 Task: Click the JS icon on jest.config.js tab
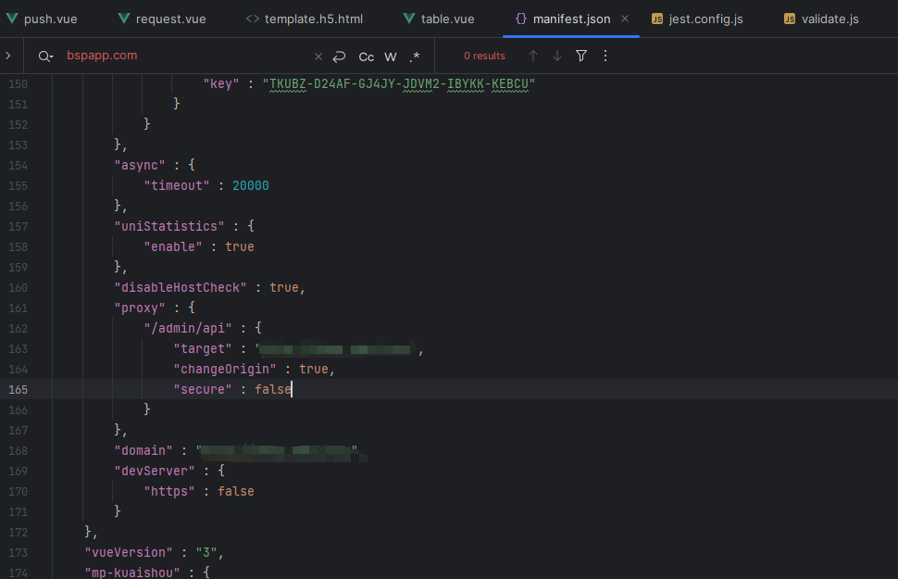pyautogui.click(x=657, y=19)
